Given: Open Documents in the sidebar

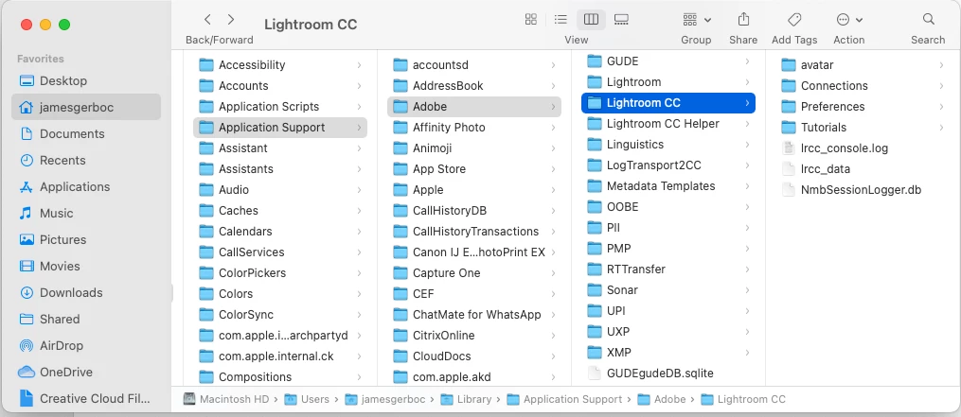Looking at the screenshot, I should click(x=86, y=133).
